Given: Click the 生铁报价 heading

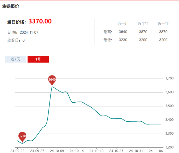Looking at the screenshot, I should pos(11,6).
